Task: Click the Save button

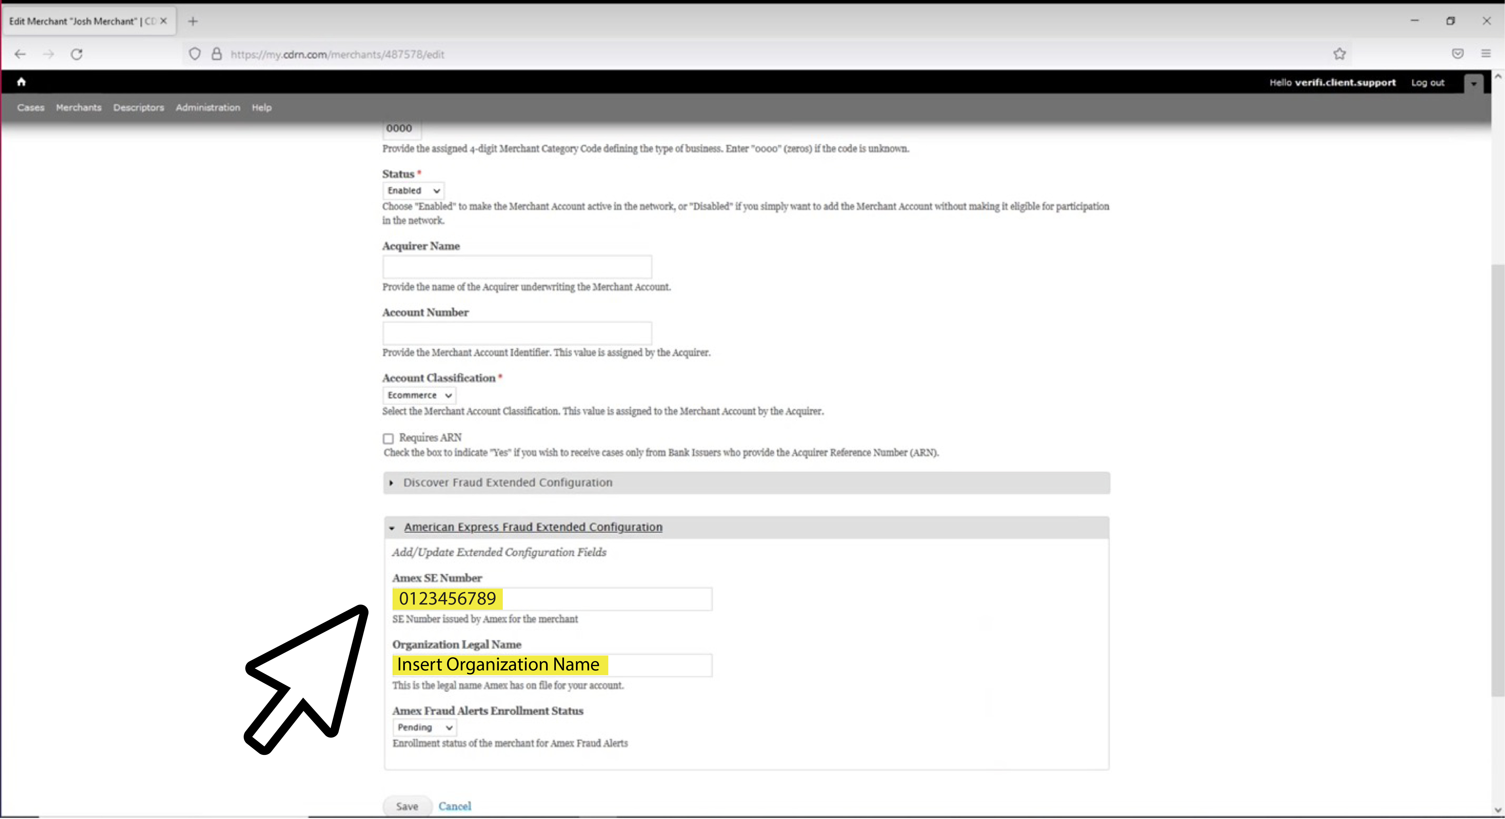Action: (x=407, y=806)
